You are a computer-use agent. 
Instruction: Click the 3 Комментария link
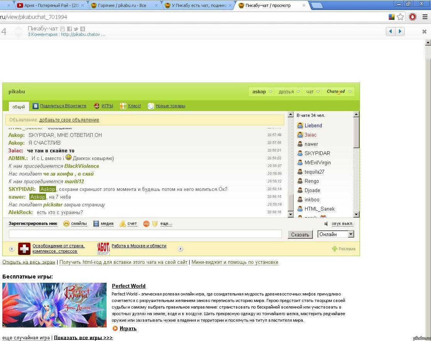42,35
